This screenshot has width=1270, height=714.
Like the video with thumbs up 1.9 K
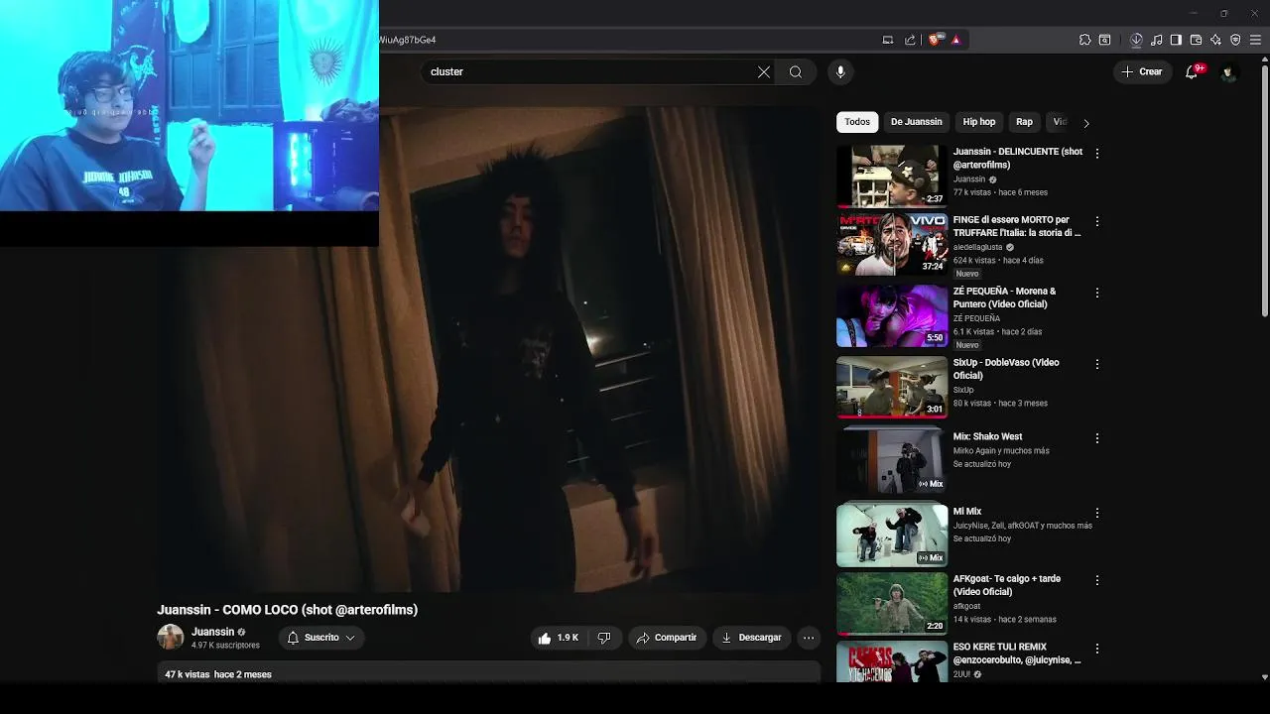point(558,638)
